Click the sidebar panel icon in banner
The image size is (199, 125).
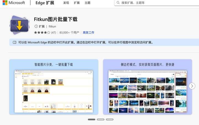point(15,42)
